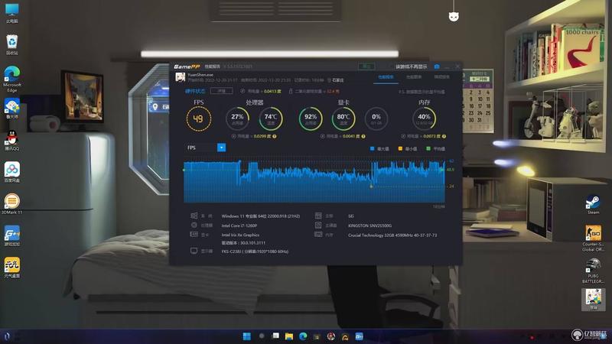Click the Task View icon on taskbar
Viewport: 612px width, 344px height.
point(275,336)
